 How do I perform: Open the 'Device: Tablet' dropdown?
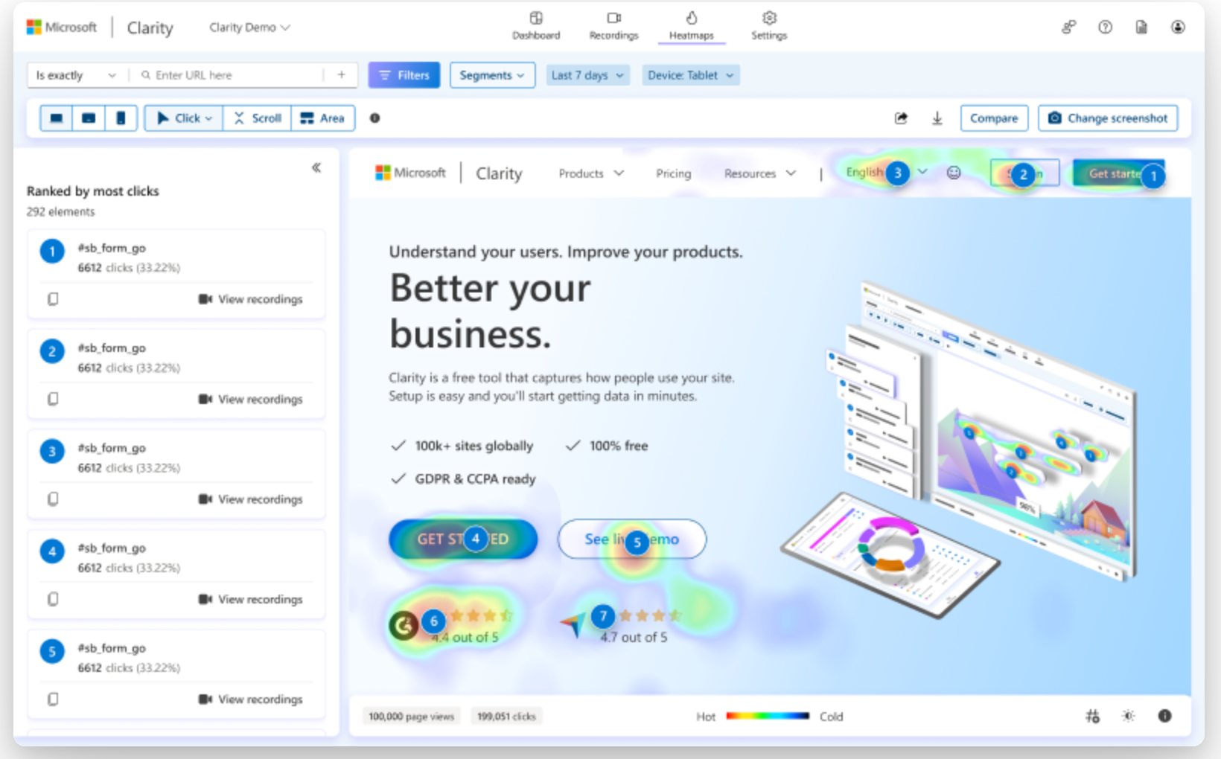click(691, 75)
